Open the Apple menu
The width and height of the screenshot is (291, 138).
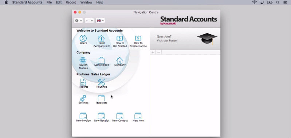coord(6,3)
